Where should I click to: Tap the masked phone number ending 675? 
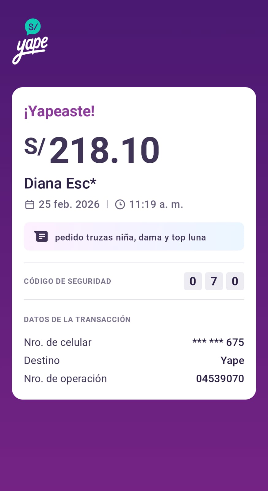pos(218,342)
